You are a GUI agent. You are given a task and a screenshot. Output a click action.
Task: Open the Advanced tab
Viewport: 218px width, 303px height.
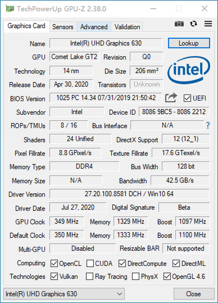[x=94, y=27]
